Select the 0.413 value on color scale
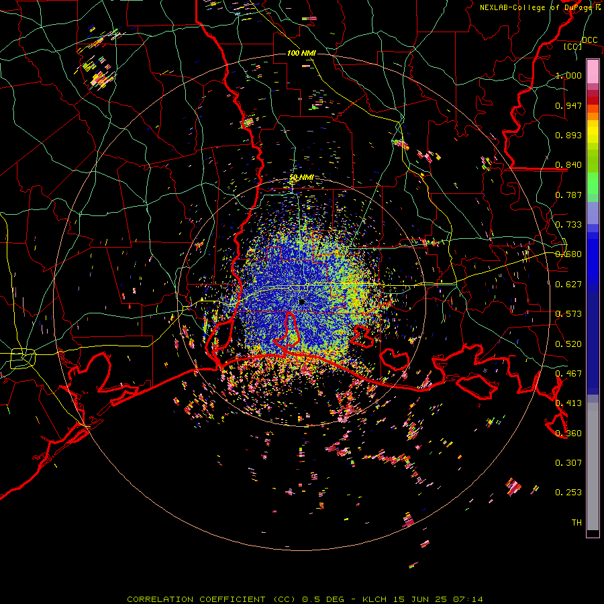 click(568, 403)
